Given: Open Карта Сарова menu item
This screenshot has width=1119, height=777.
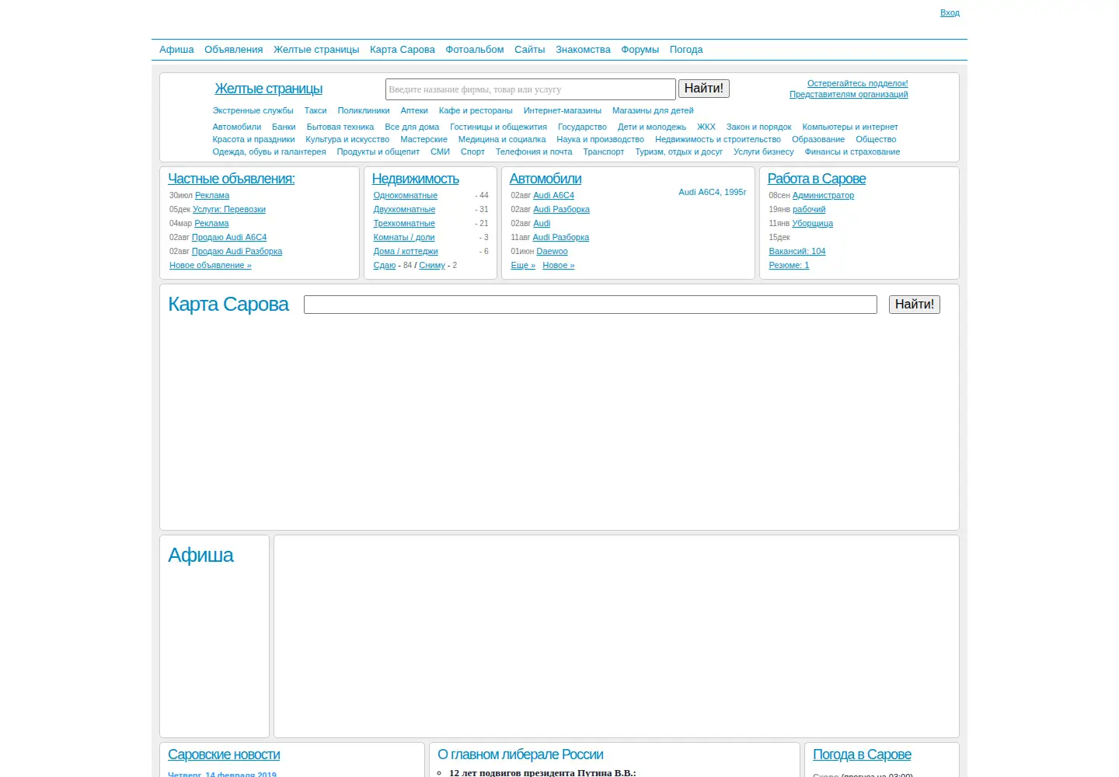Looking at the screenshot, I should pyautogui.click(x=403, y=50).
